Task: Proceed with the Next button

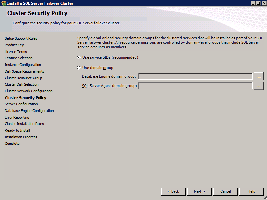Action: (x=199, y=191)
